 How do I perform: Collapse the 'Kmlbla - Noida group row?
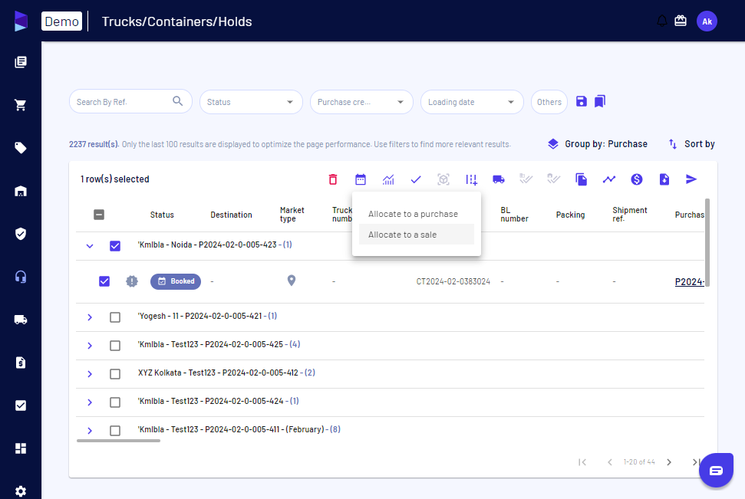click(x=90, y=246)
